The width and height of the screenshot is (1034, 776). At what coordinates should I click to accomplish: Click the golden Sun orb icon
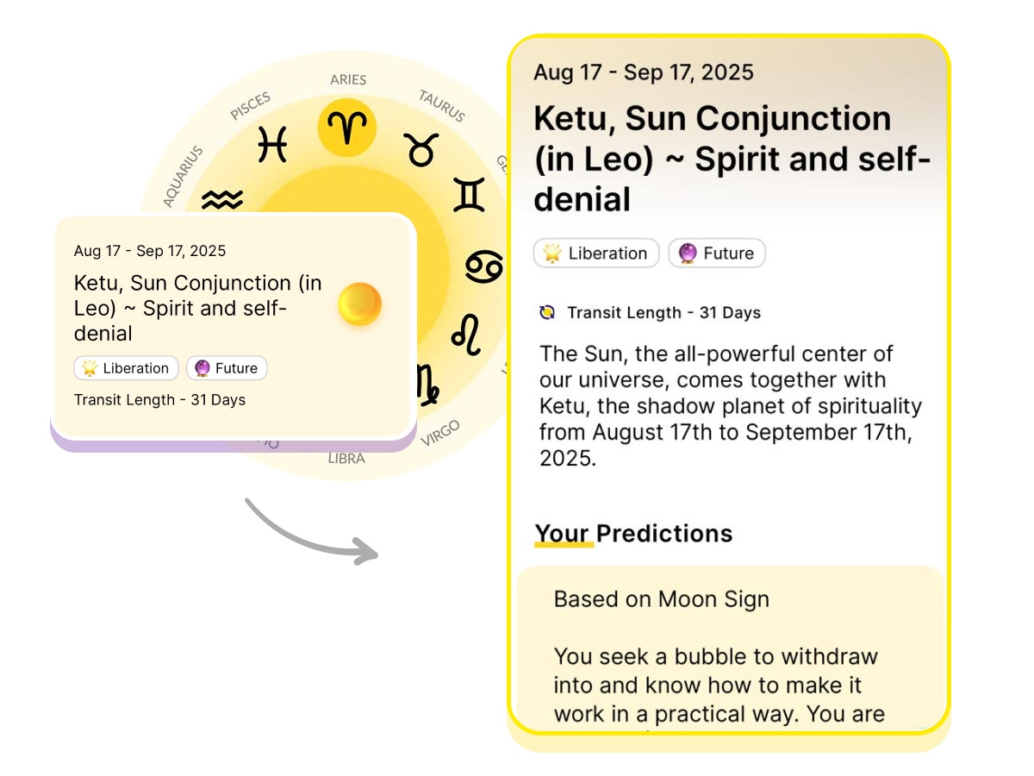point(359,304)
